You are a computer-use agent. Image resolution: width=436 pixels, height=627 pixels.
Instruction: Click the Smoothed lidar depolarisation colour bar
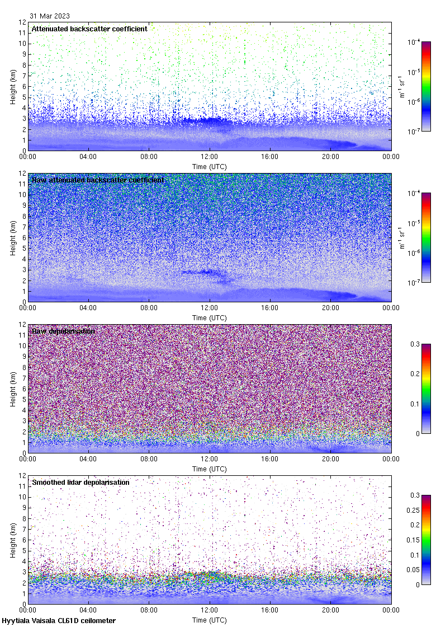pos(426,540)
